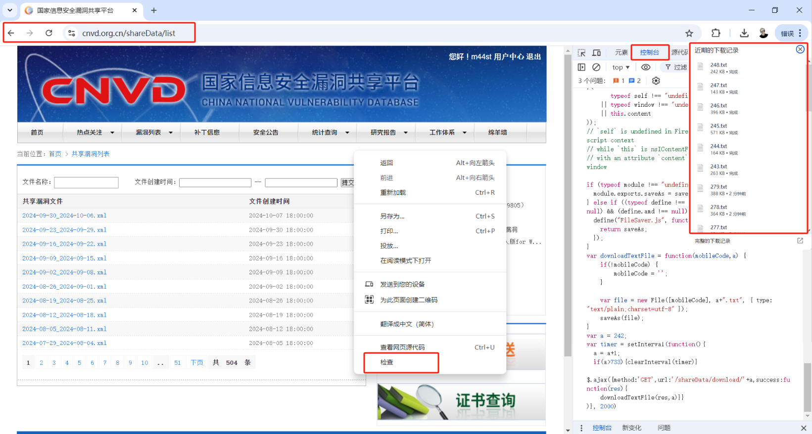Image resolution: width=812 pixels, height=434 pixels.
Task: Open the top context selector dropdown
Action: pos(621,67)
